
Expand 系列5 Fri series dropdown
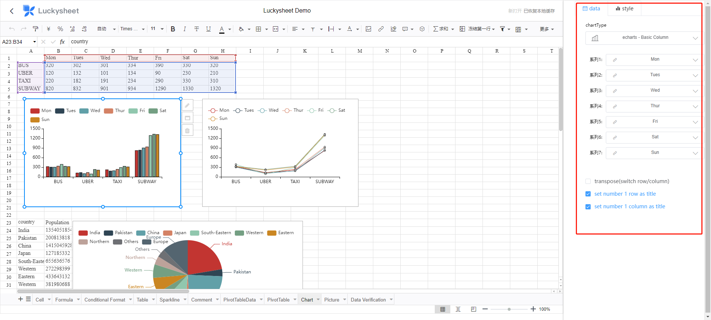tap(654, 122)
